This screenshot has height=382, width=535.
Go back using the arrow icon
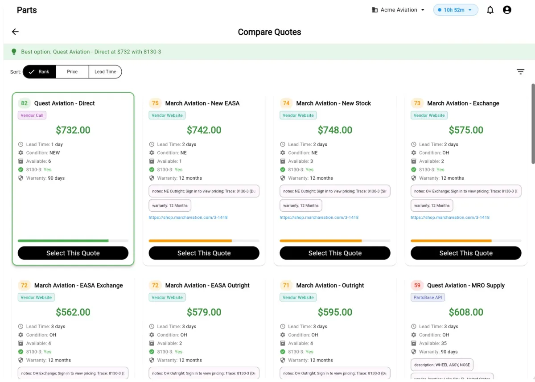[x=15, y=32]
